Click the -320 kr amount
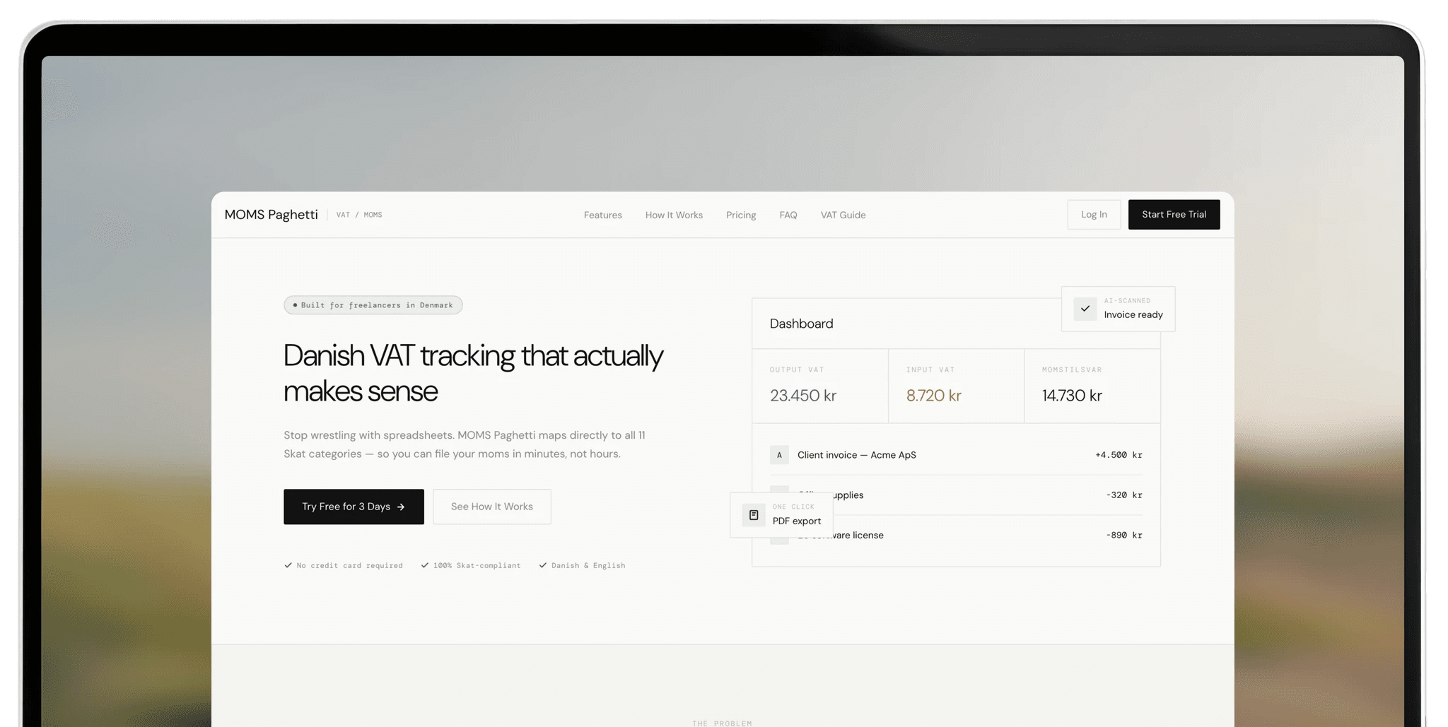Image resolution: width=1448 pixels, height=727 pixels. [1124, 495]
